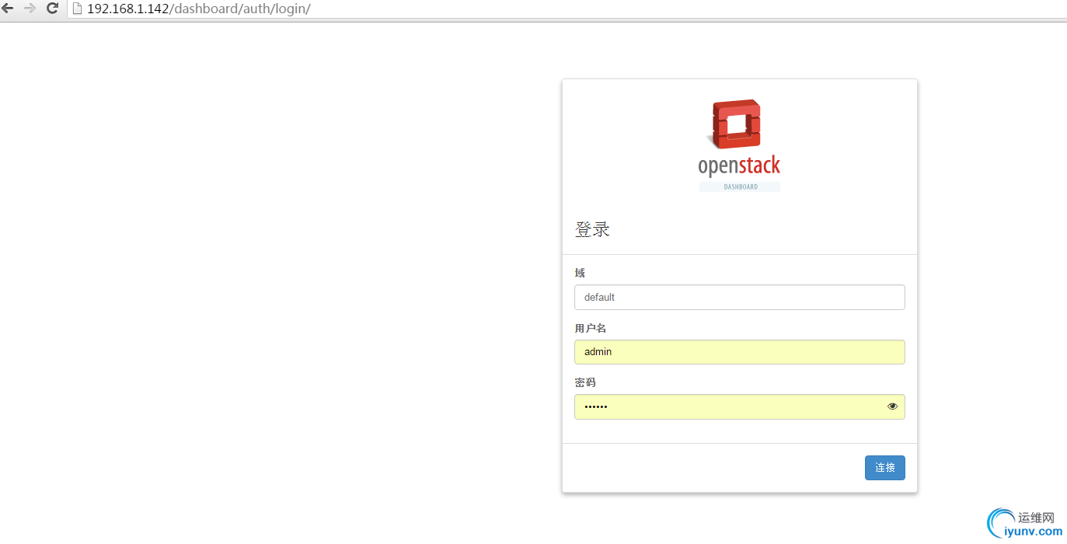The width and height of the screenshot is (1067, 544).
Task: Click the 密码 field label
Action: coord(585,383)
